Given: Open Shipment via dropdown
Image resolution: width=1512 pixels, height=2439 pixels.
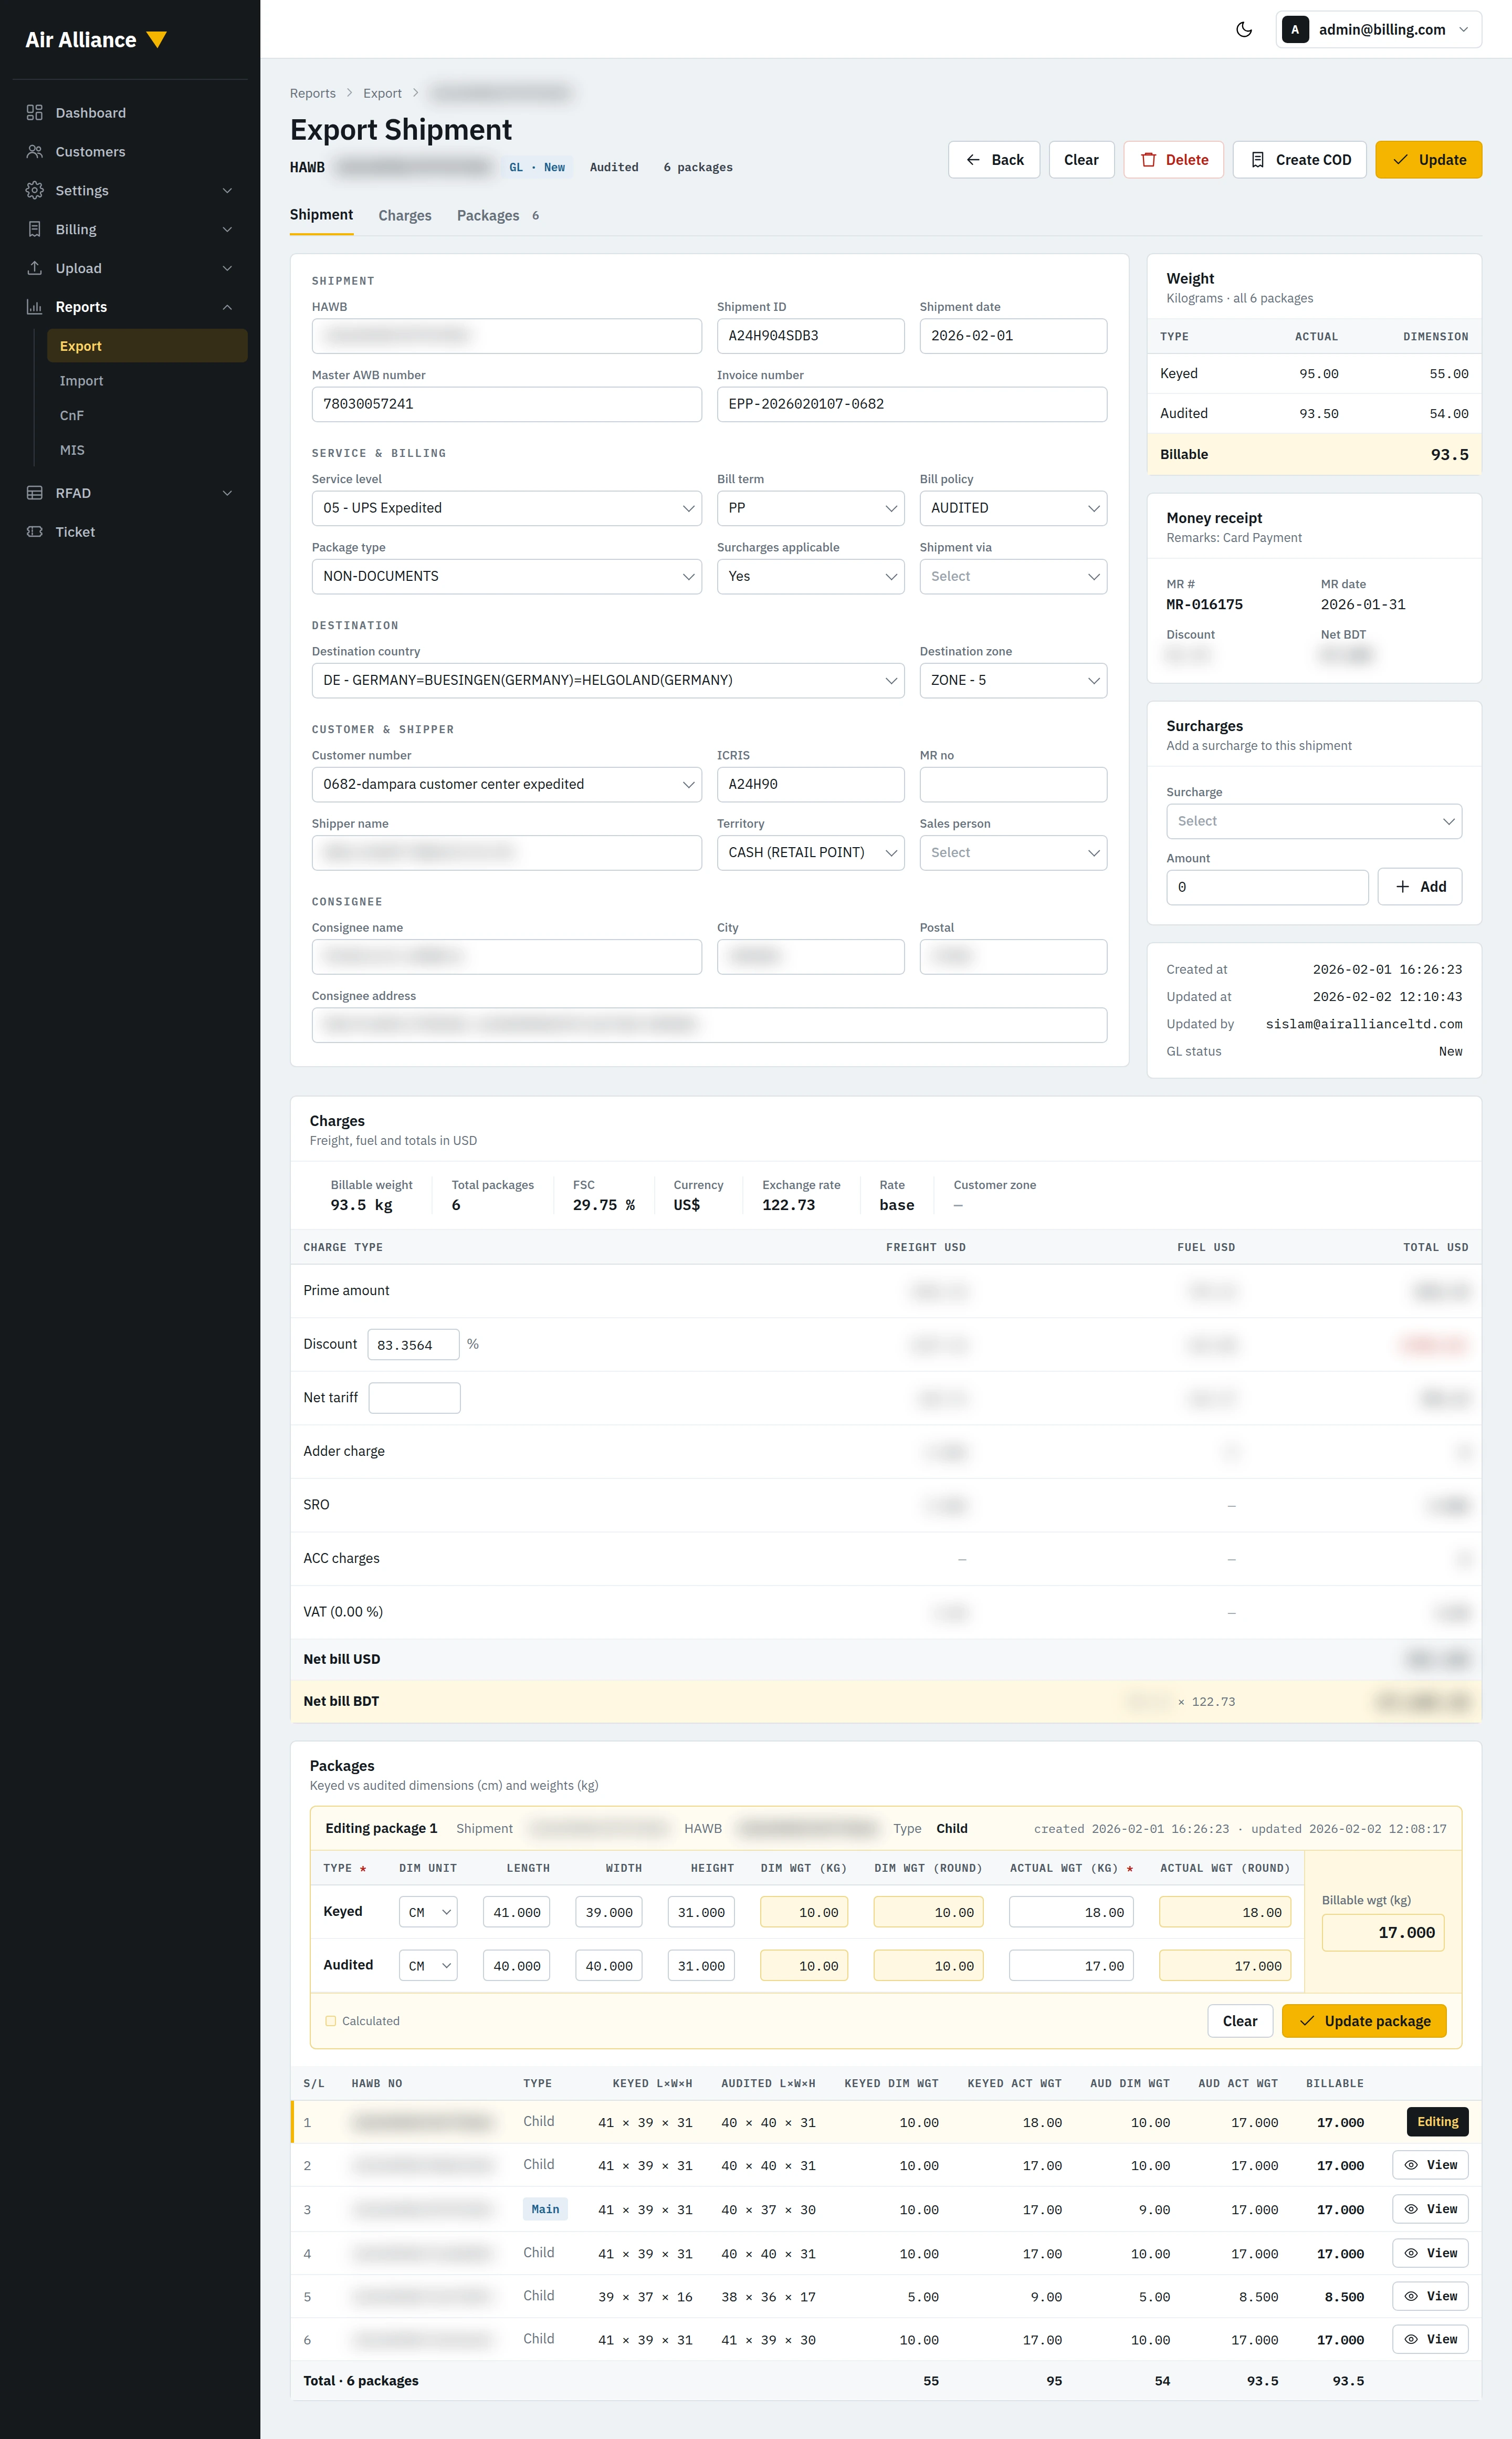Looking at the screenshot, I should click(x=1013, y=576).
